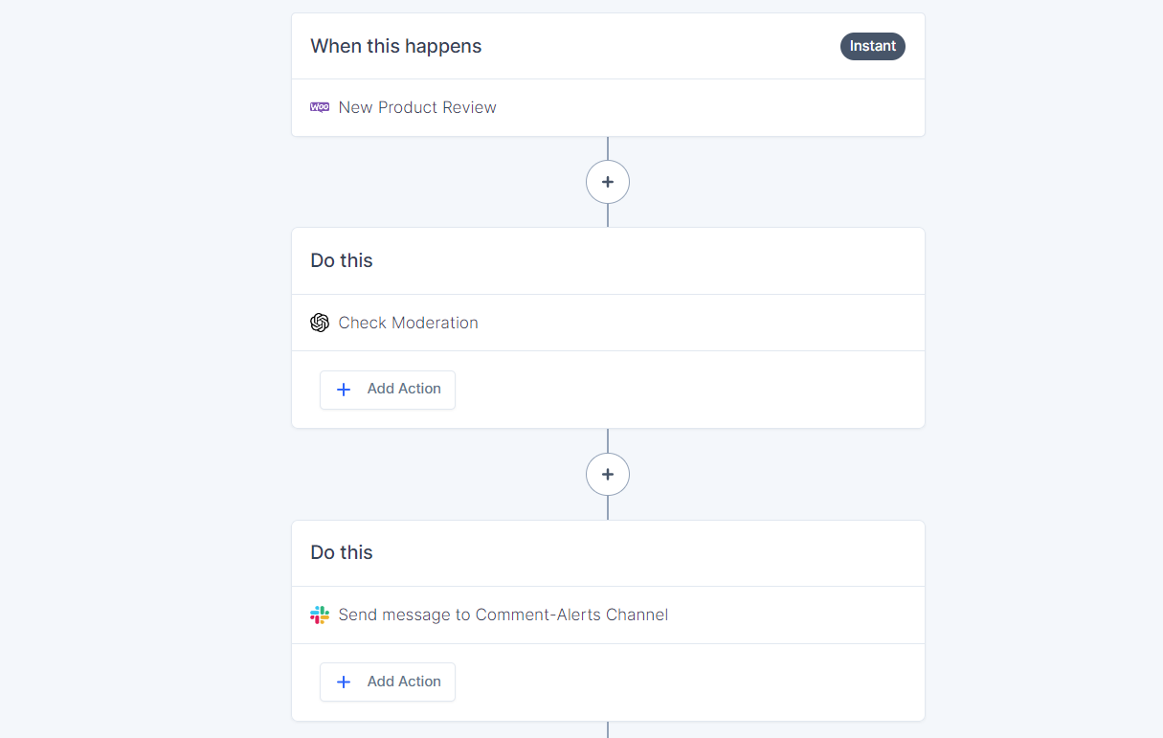The height and width of the screenshot is (738, 1163).
Task: Click connector line below the last Do this card
Action: 608,729
